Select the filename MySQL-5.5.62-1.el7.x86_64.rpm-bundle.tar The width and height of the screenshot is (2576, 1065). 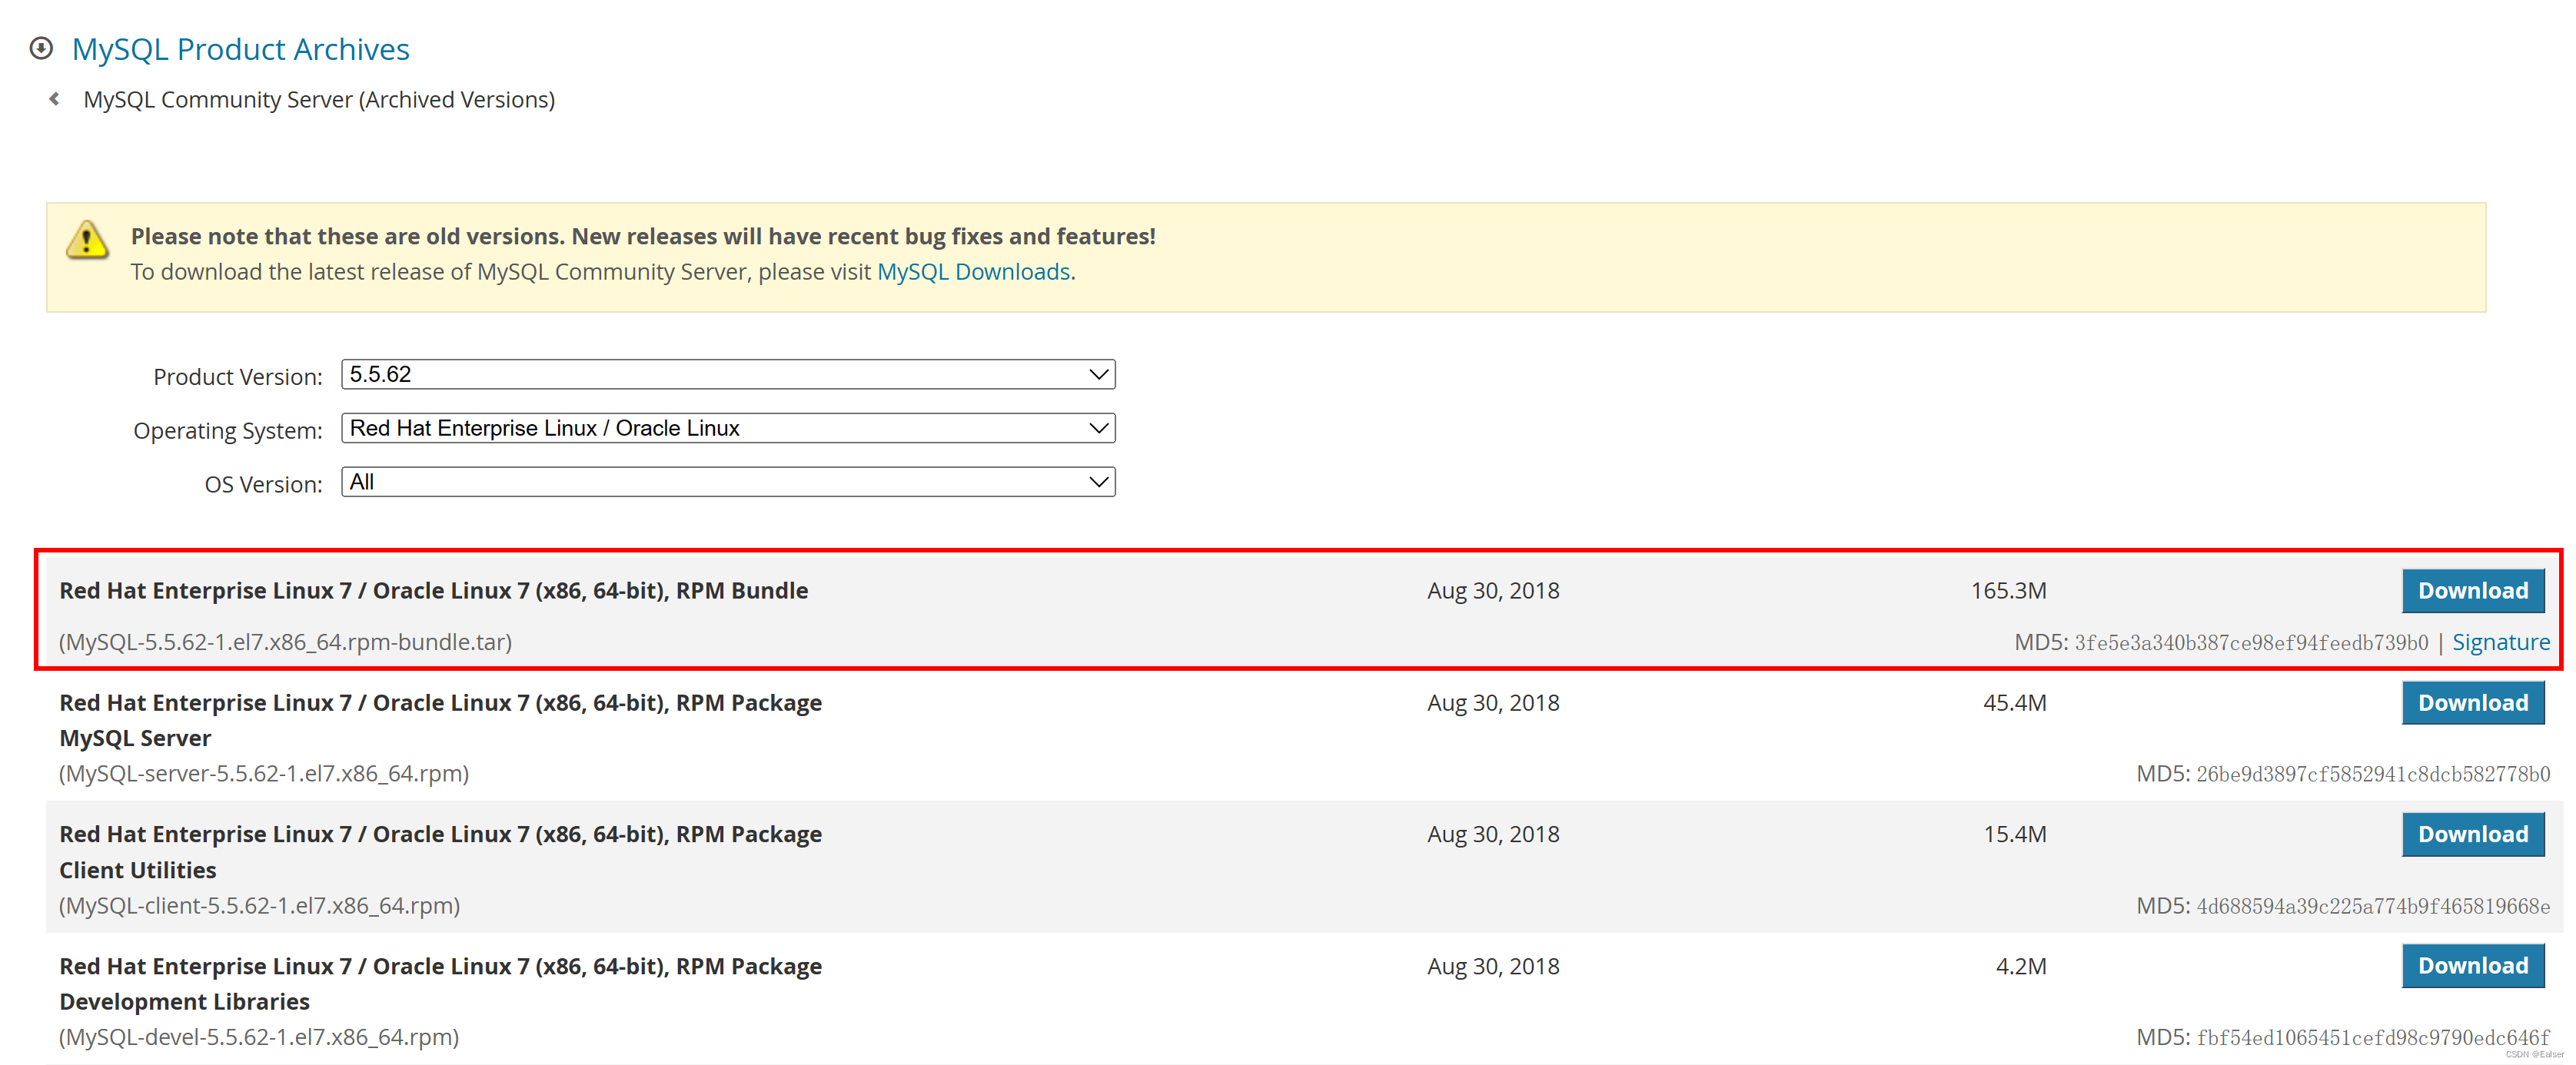click(x=285, y=642)
